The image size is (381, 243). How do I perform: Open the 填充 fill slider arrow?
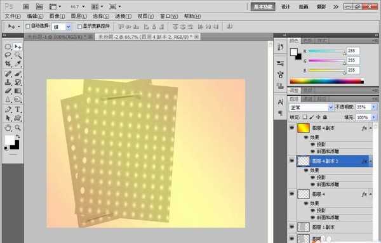[x=374, y=117]
